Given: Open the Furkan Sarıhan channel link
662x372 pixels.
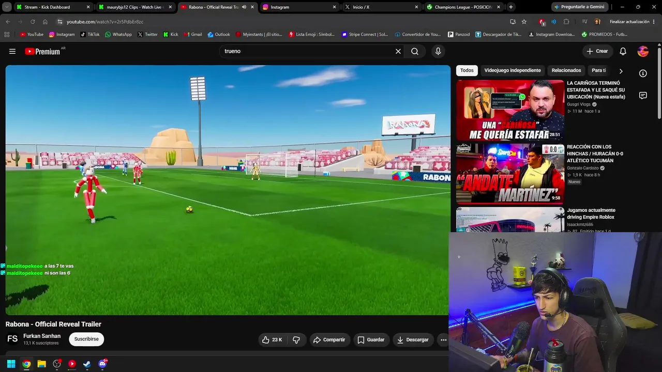Looking at the screenshot, I should coord(42,336).
